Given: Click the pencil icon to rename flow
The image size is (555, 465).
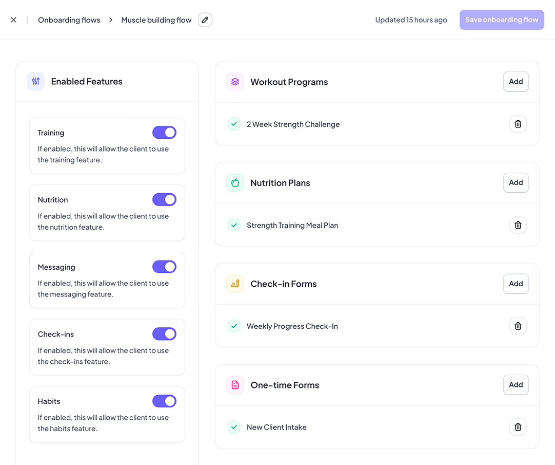Looking at the screenshot, I should click(205, 20).
